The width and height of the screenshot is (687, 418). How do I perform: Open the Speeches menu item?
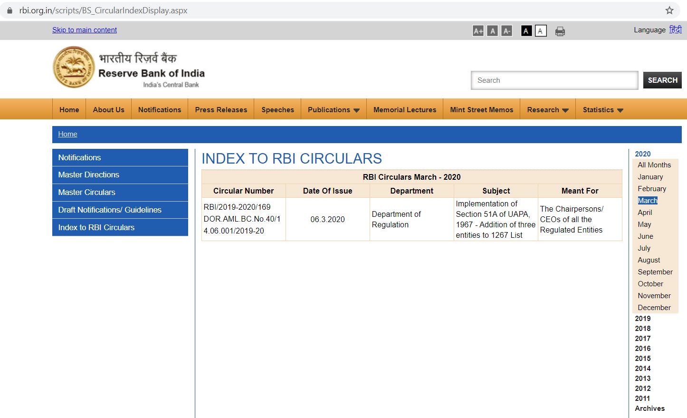pos(278,109)
